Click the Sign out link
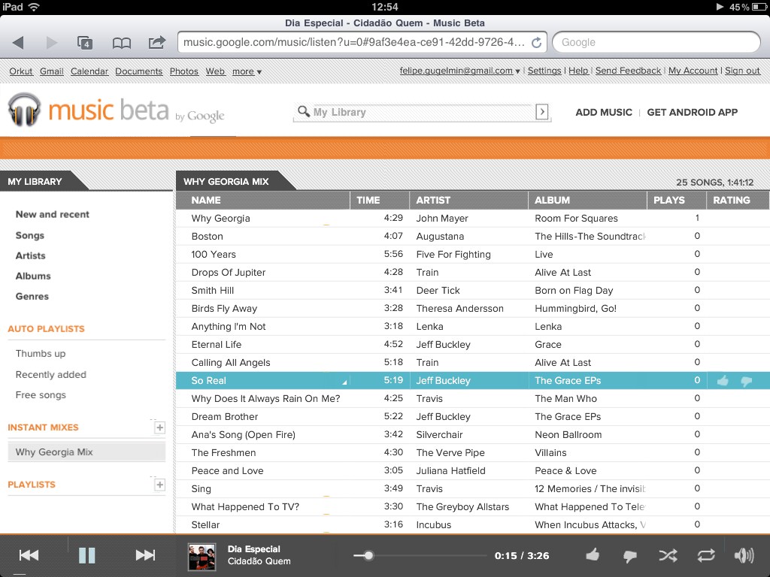Image resolution: width=770 pixels, height=577 pixels. coord(742,71)
